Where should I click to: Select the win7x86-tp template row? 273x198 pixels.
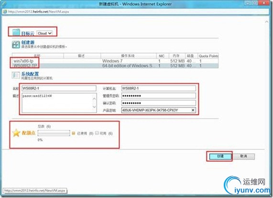coord(115,61)
